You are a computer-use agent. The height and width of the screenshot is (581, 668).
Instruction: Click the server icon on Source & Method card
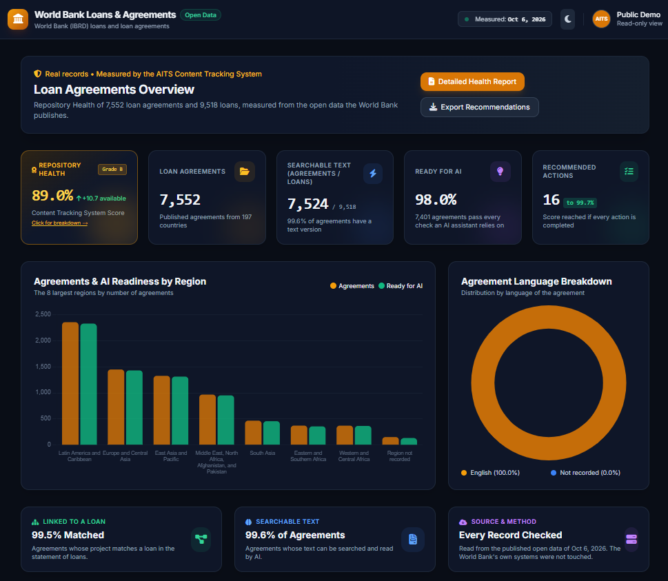coord(631,539)
